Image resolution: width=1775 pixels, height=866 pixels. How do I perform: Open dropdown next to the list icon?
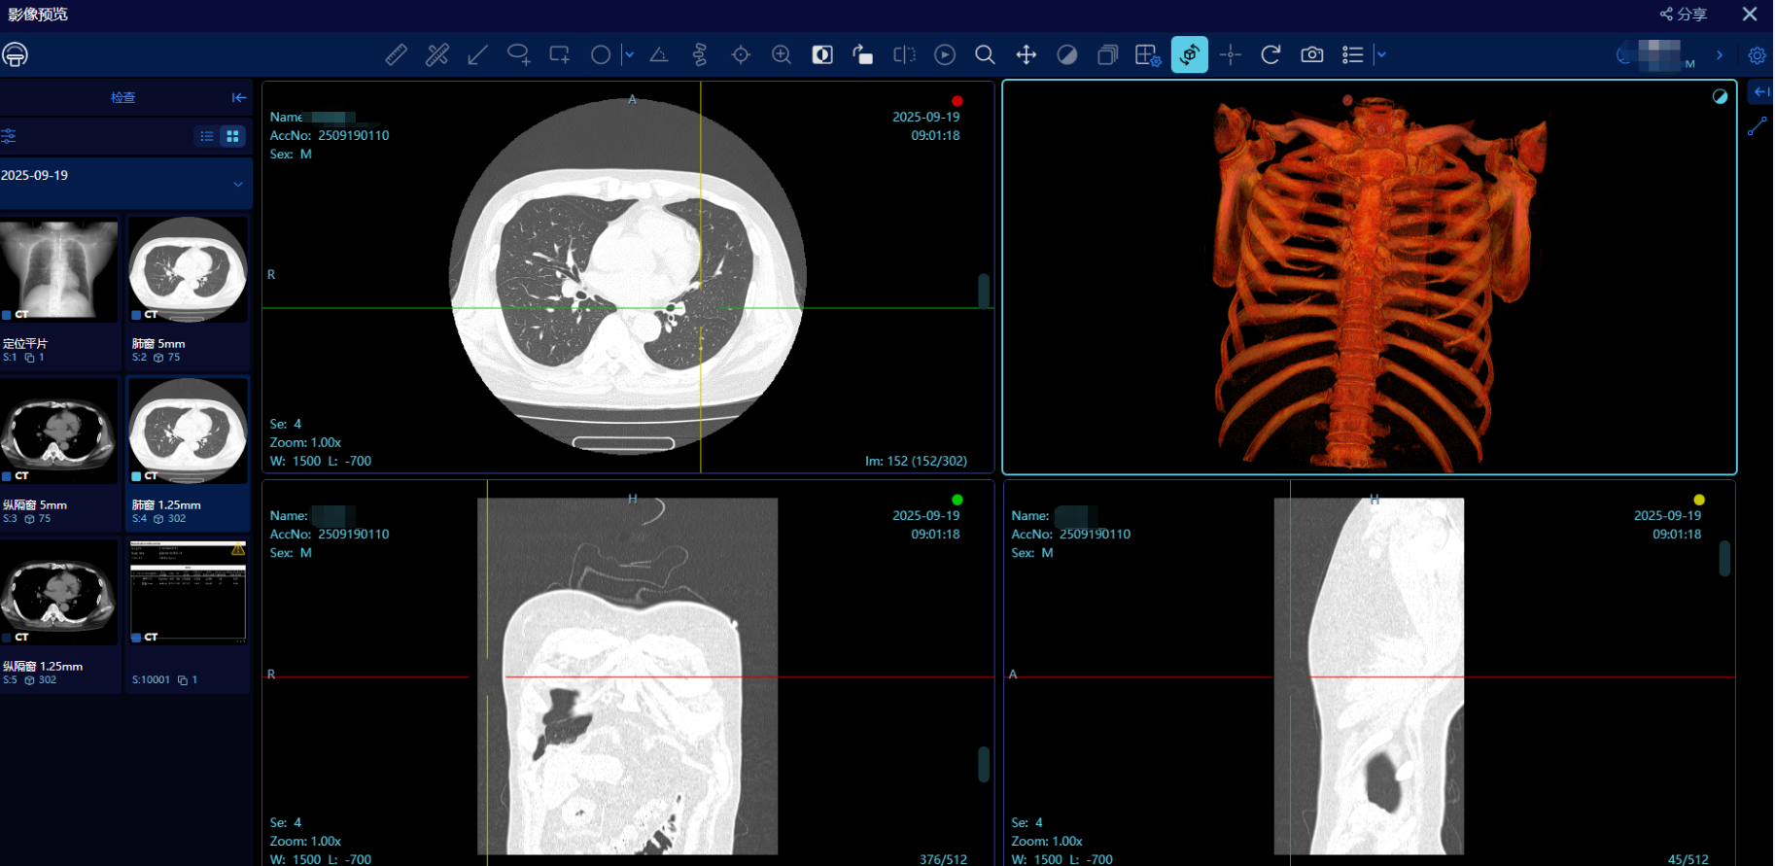click(1381, 54)
